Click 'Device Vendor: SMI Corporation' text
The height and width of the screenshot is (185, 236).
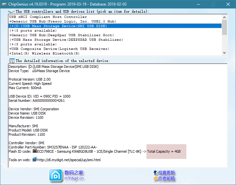pos(34,109)
